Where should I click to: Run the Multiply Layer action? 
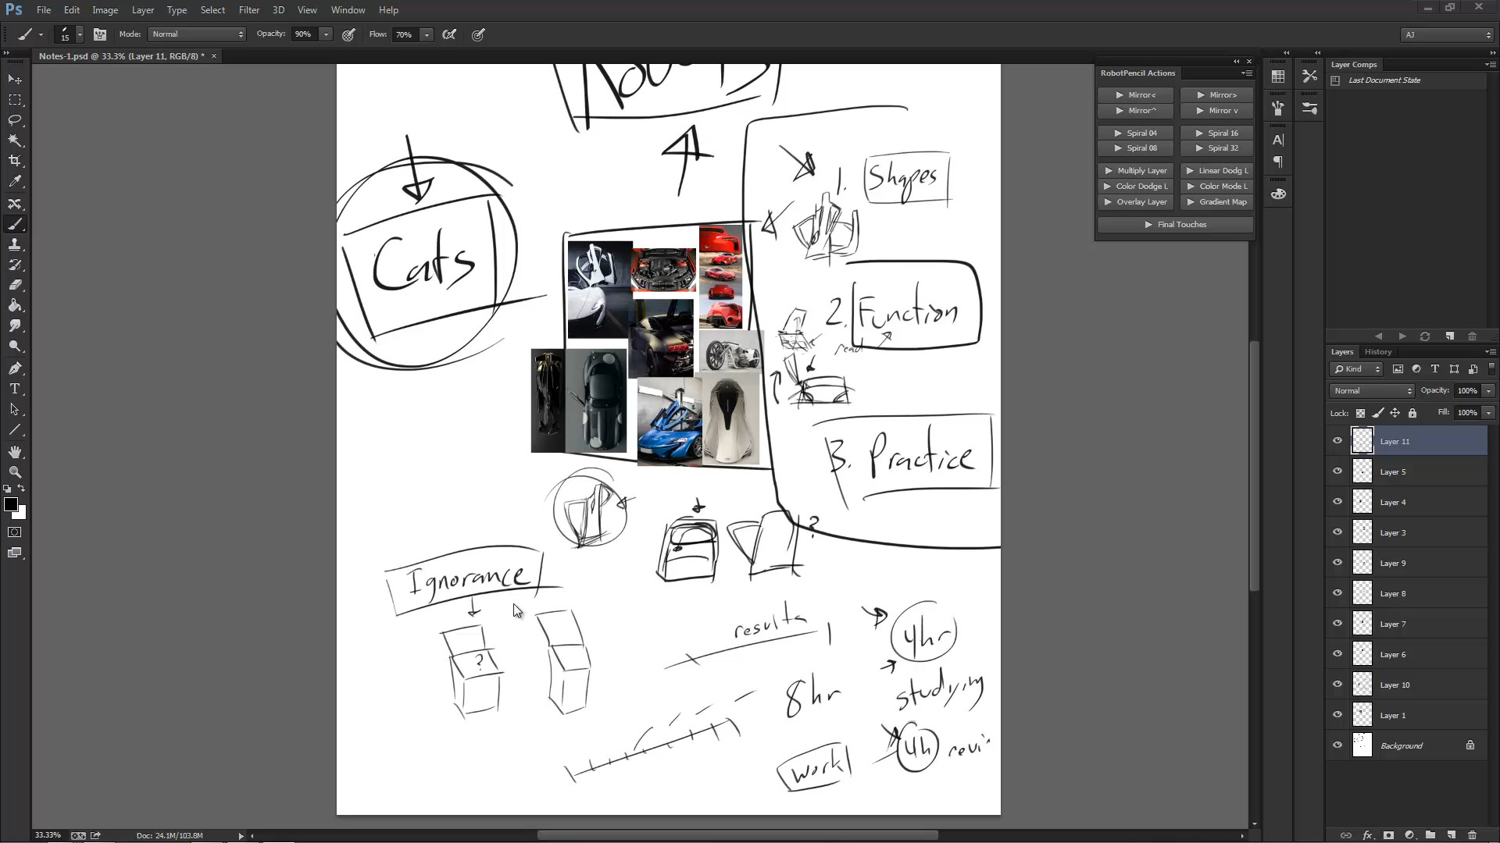1135,171
